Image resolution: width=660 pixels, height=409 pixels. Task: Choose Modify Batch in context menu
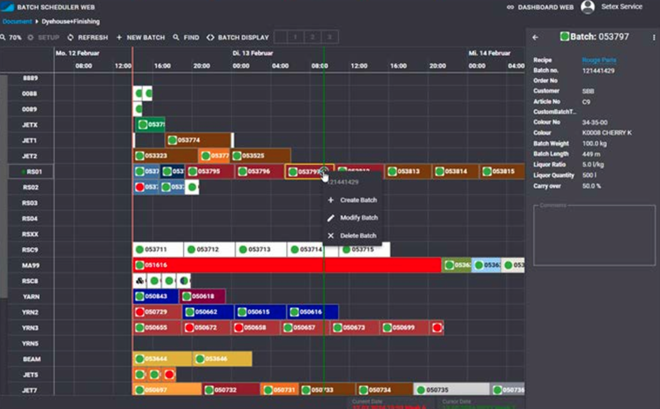pyautogui.click(x=353, y=218)
